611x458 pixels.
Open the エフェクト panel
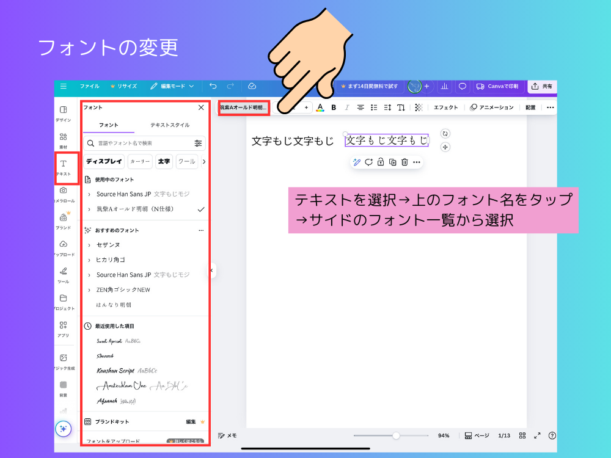pyautogui.click(x=446, y=107)
